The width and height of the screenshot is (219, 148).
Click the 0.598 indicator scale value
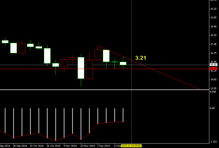point(213,92)
